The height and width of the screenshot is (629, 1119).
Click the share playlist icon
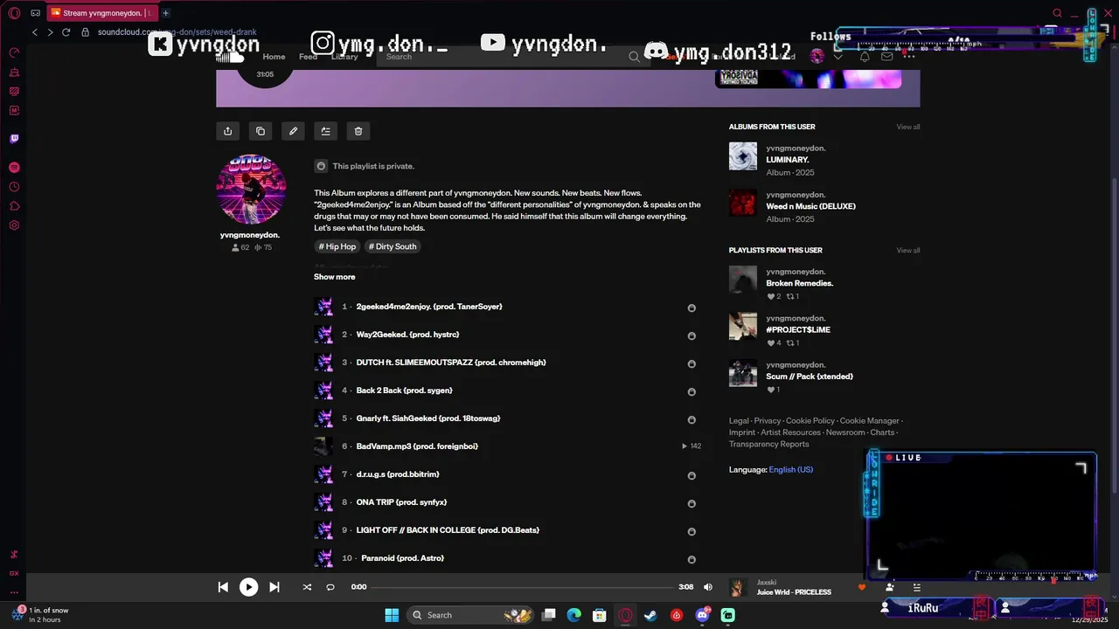point(227,131)
